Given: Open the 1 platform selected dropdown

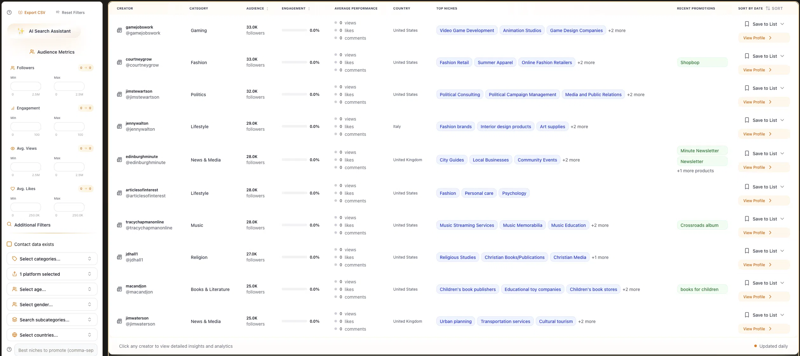Looking at the screenshot, I should 51,274.
